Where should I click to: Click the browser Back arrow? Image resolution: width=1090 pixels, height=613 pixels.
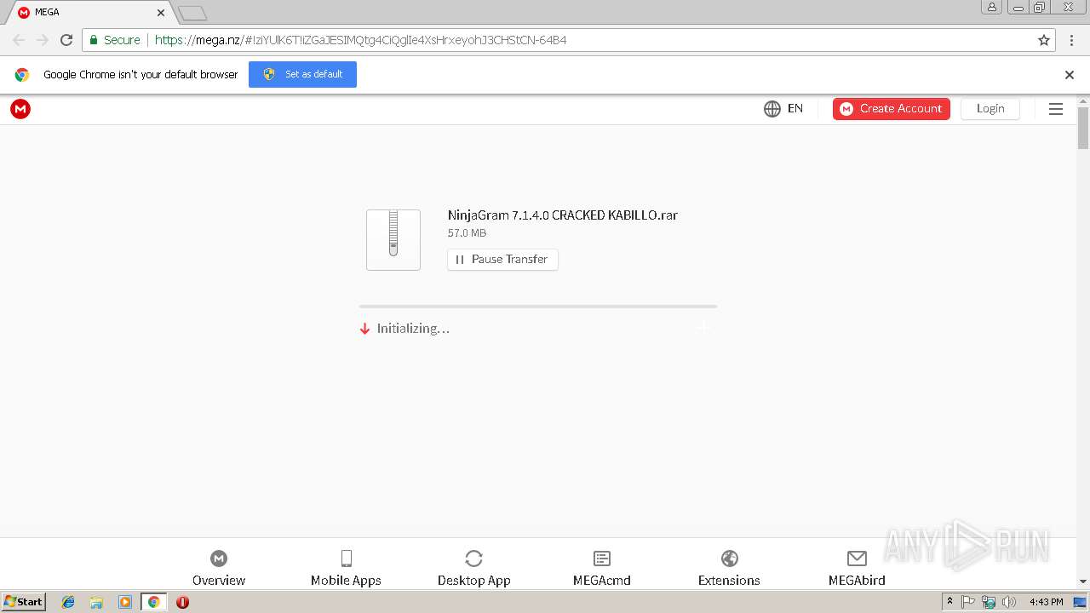[19, 40]
